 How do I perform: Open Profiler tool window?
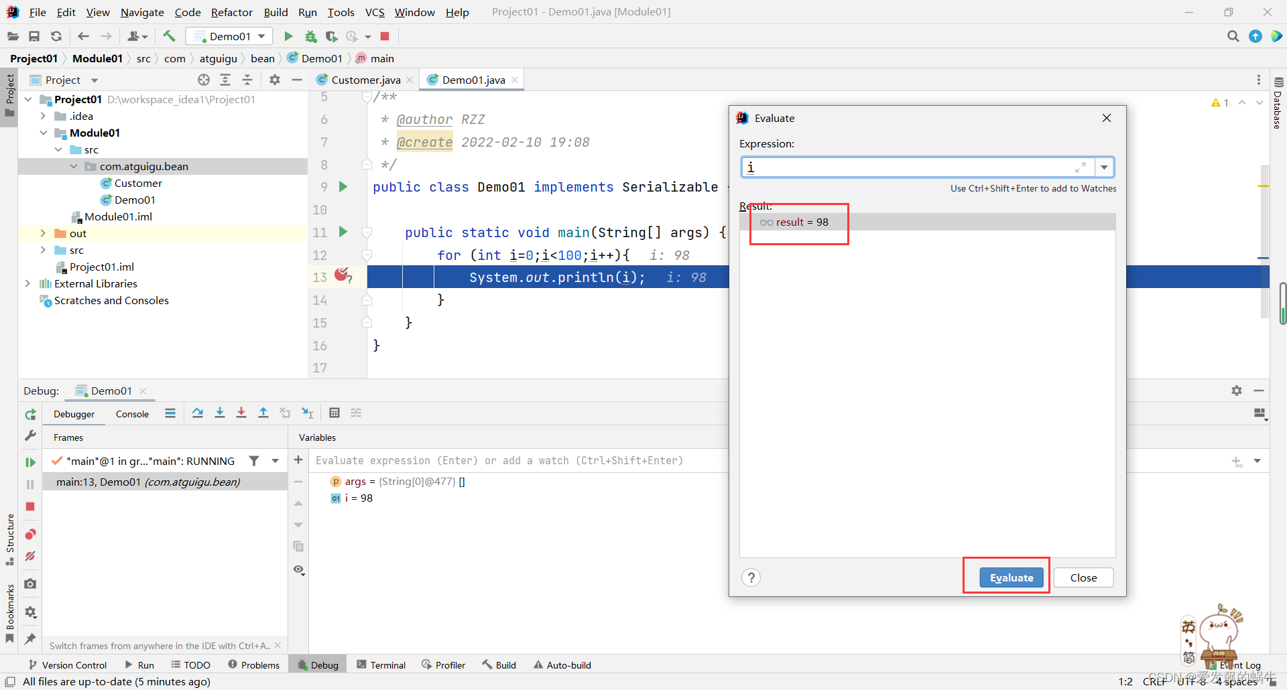(443, 665)
